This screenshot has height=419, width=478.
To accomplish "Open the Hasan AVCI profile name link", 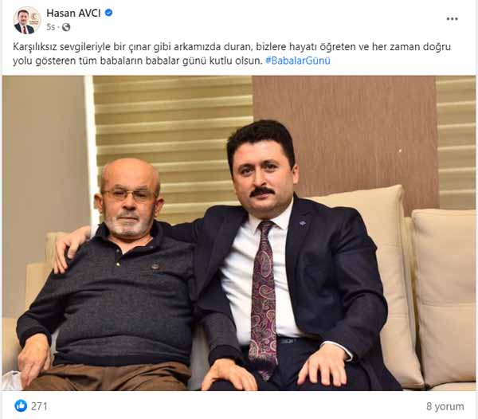I will click(x=73, y=13).
